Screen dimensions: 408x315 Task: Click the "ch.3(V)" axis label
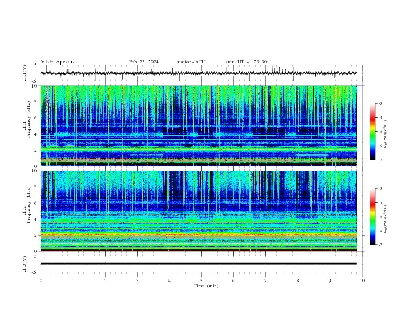(25, 264)
